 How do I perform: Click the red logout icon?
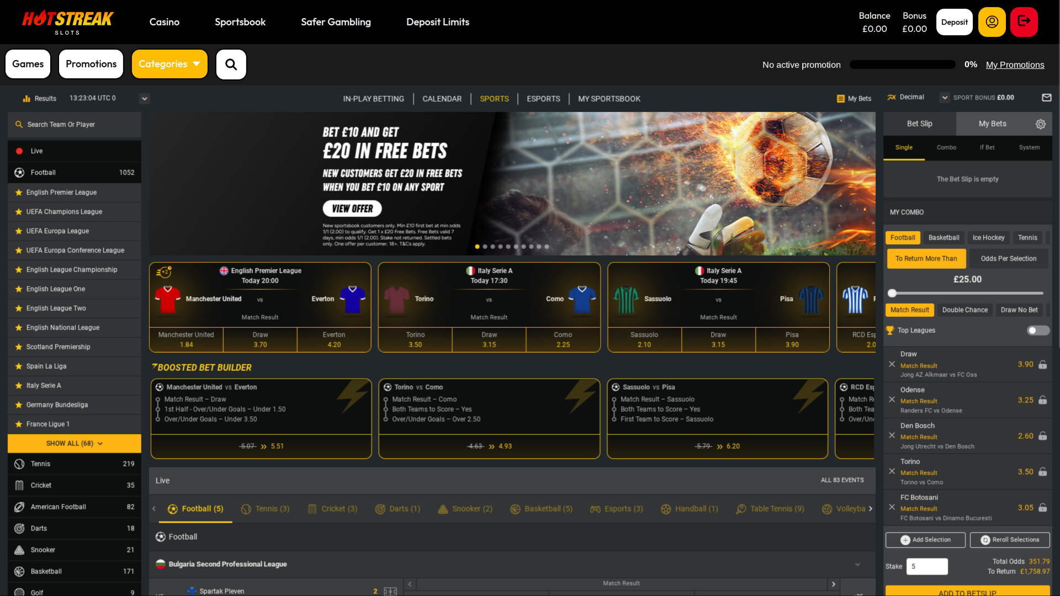click(1024, 22)
